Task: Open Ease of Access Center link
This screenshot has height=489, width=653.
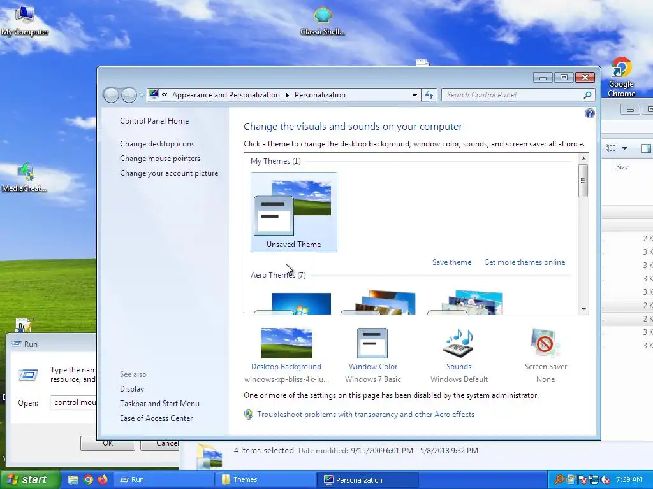Action: pos(156,418)
